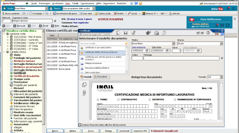The width and height of the screenshot is (239, 133).
Task: Toggle the SSN checkbox
Action: pos(29,26)
